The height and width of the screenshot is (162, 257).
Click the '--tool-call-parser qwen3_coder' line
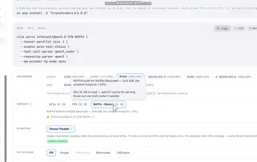49,52
